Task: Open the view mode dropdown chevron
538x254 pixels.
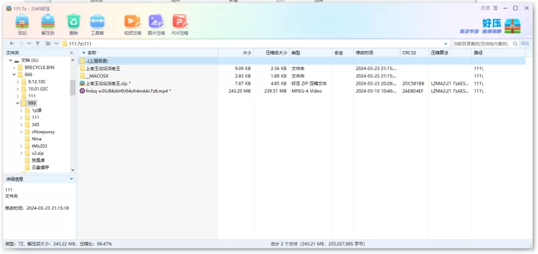Action: point(56,44)
